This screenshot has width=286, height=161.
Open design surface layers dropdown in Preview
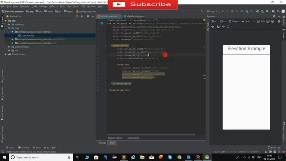(214, 21)
